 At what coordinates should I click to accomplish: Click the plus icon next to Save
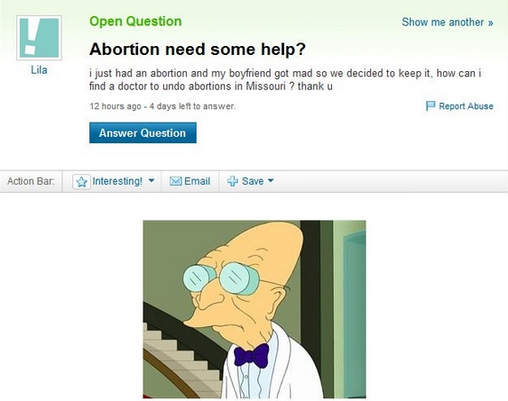(233, 181)
